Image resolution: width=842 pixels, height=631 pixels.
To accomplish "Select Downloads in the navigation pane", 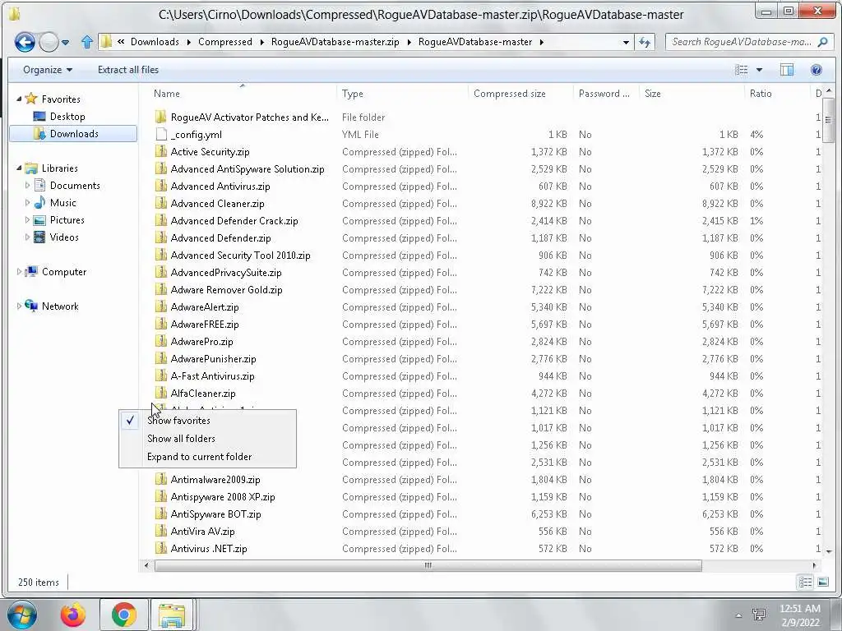I will pos(73,134).
